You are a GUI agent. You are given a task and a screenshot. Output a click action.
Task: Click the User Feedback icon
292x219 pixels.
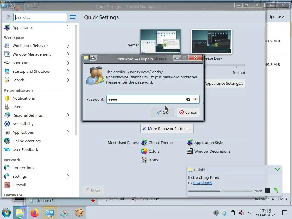[x=7, y=149]
